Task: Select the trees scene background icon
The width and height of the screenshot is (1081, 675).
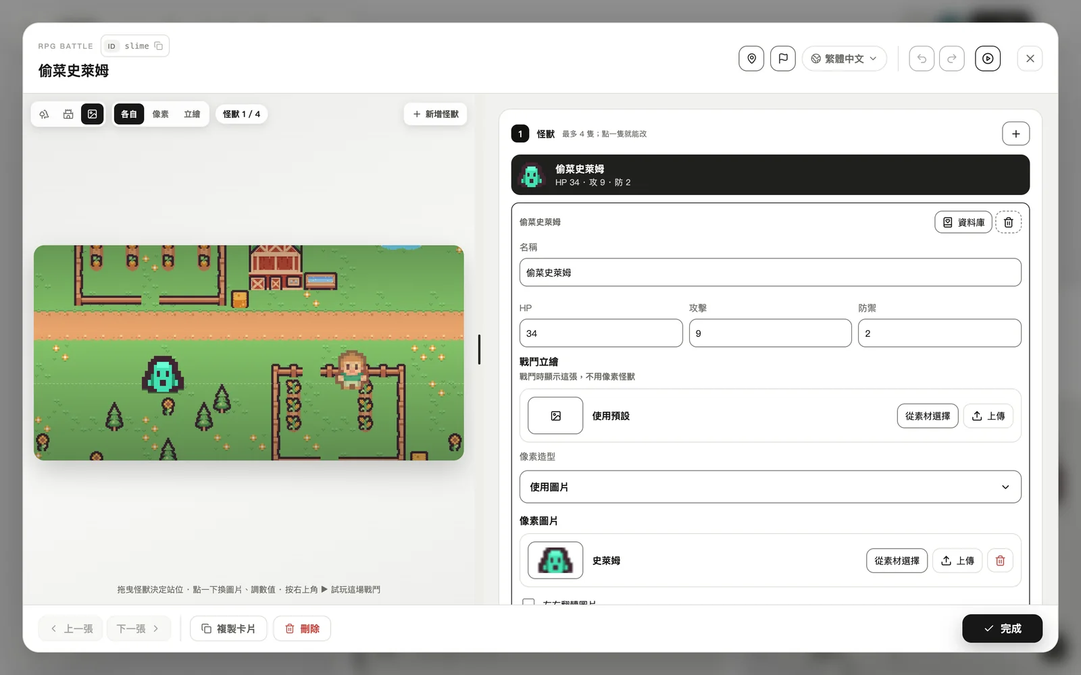Action: pos(45,114)
